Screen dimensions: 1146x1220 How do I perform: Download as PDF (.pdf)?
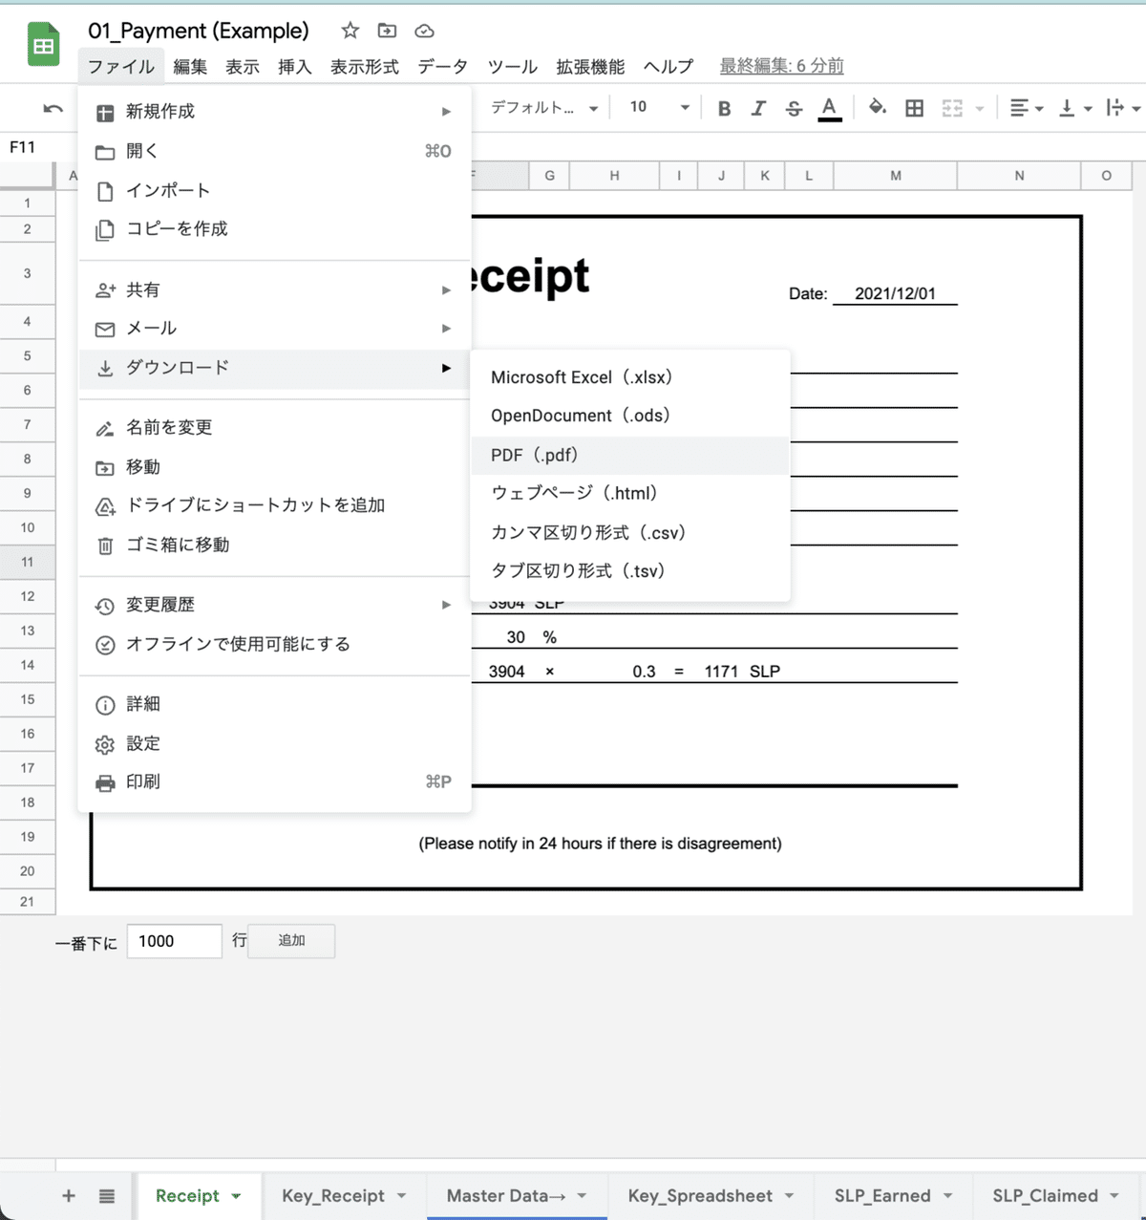[x=630, y=456]
